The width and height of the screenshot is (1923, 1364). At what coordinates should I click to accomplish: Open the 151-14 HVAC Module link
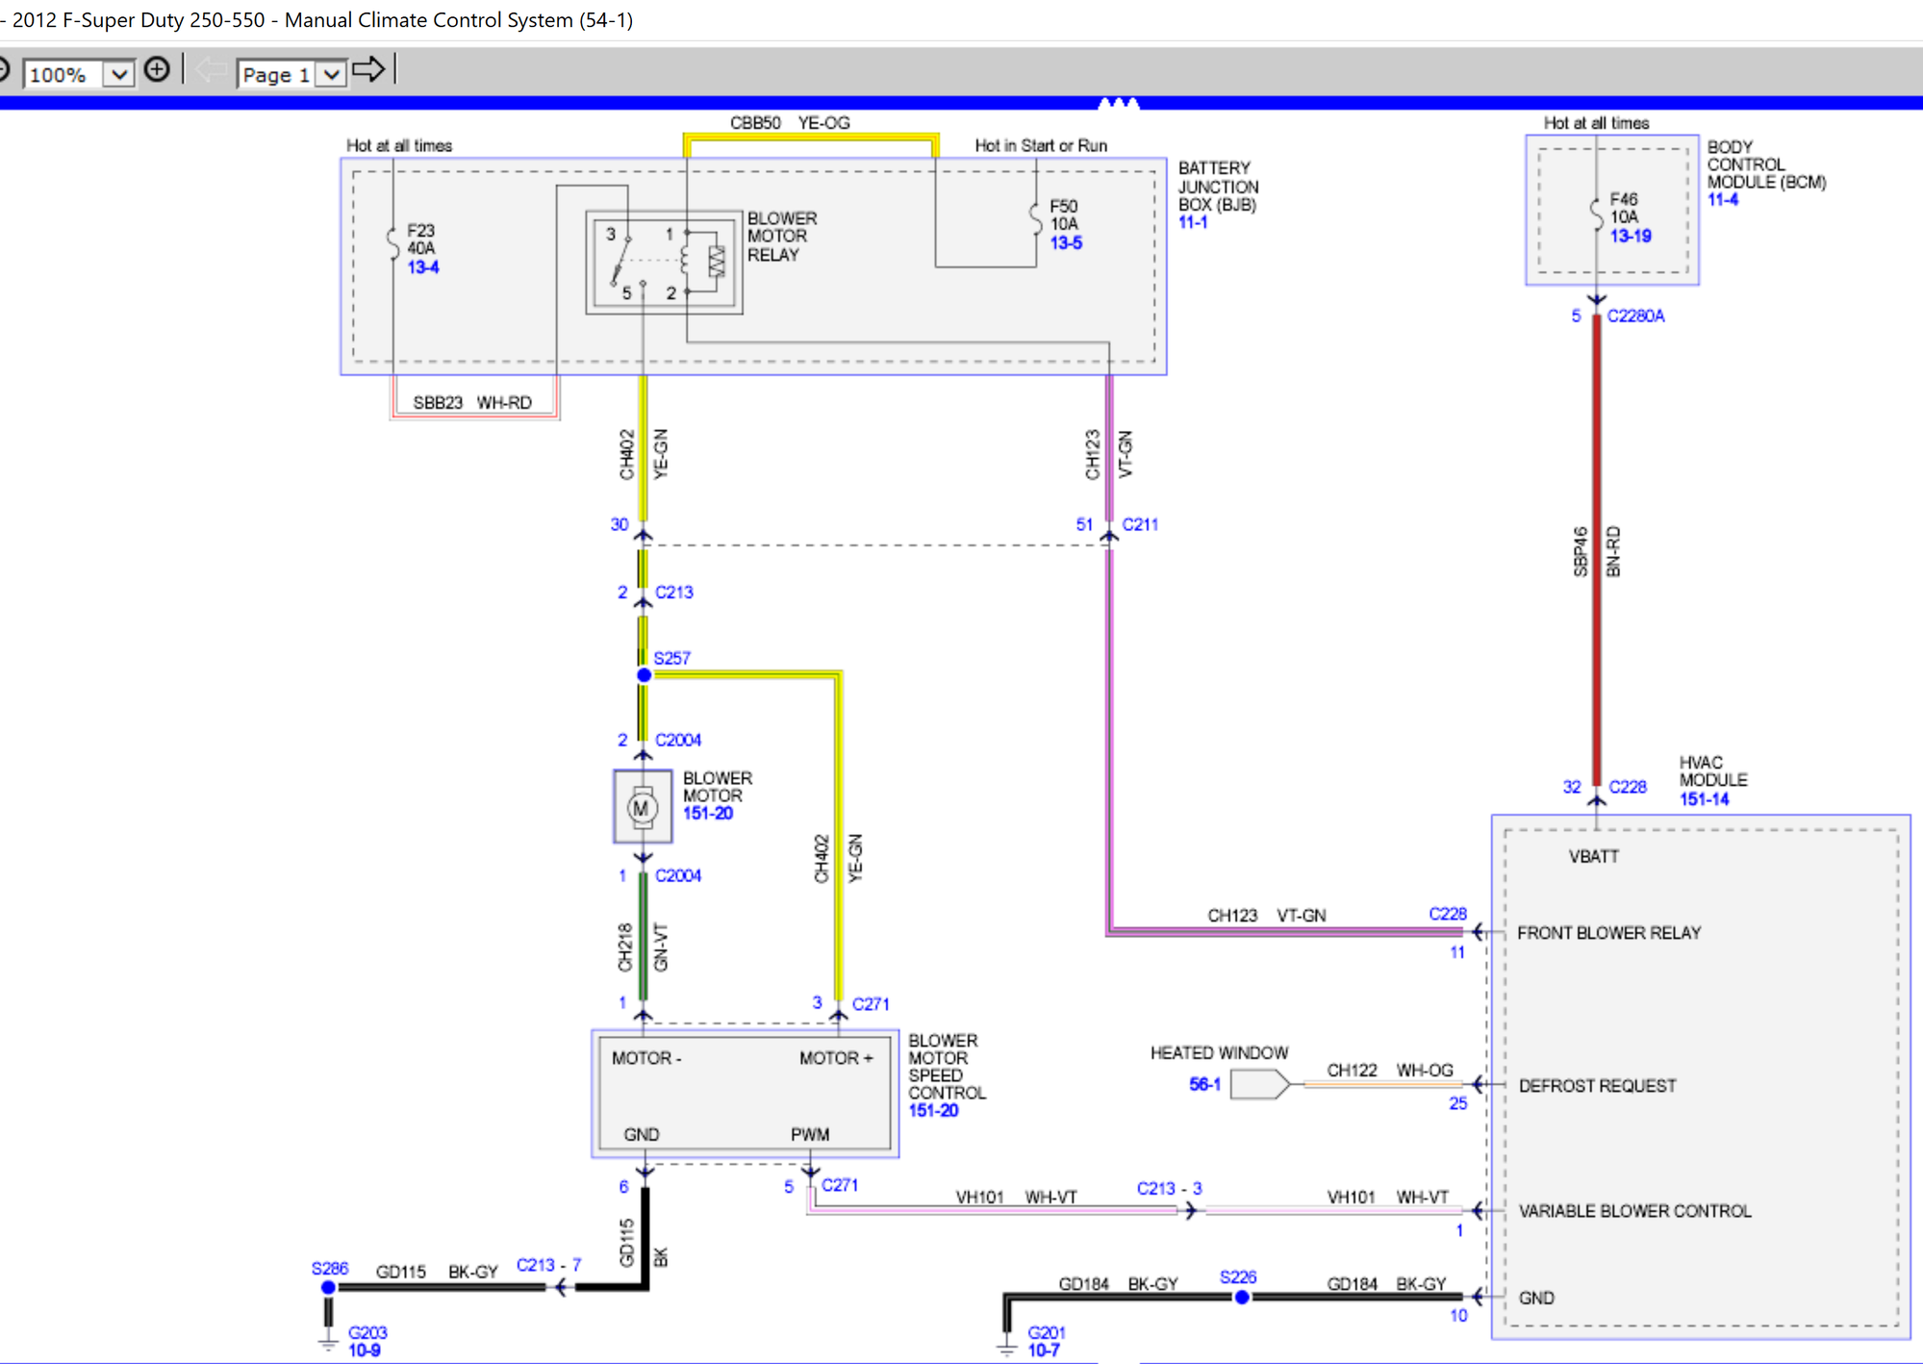tap(1706, 799)
